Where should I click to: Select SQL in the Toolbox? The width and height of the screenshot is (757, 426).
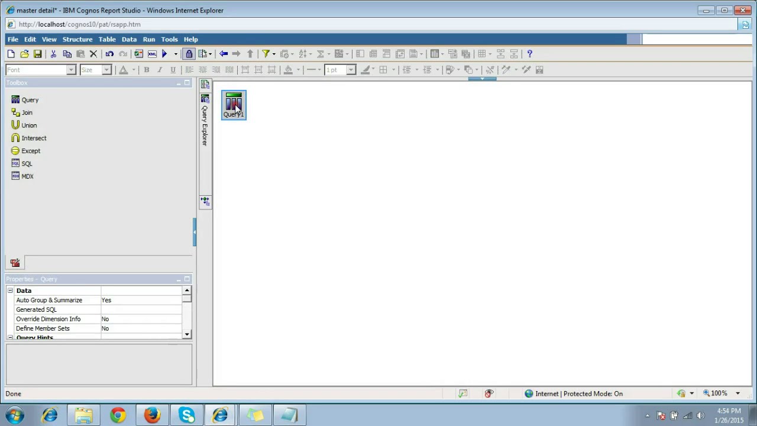[22, 163]
